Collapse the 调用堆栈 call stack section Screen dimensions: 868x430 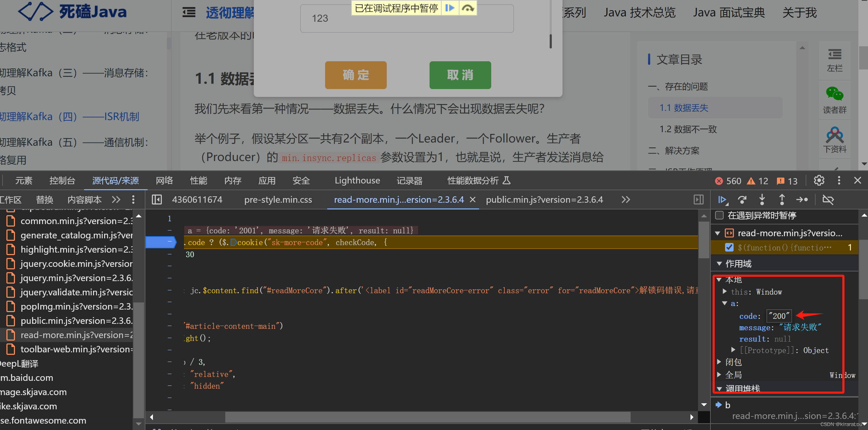click(x=719, y=389)
